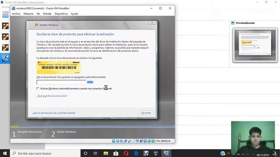The width and height of the screenshot is (280, 157).
Task: Open Task View on the taskbar
Action: tap(95, 153)
